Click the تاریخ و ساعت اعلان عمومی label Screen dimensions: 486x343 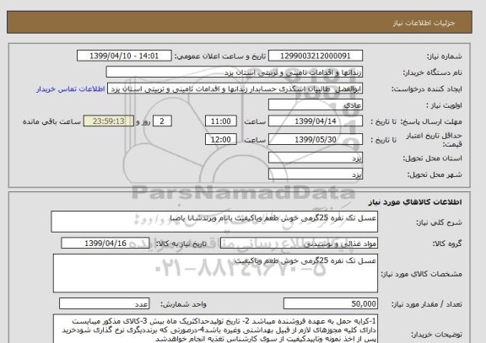220,56
